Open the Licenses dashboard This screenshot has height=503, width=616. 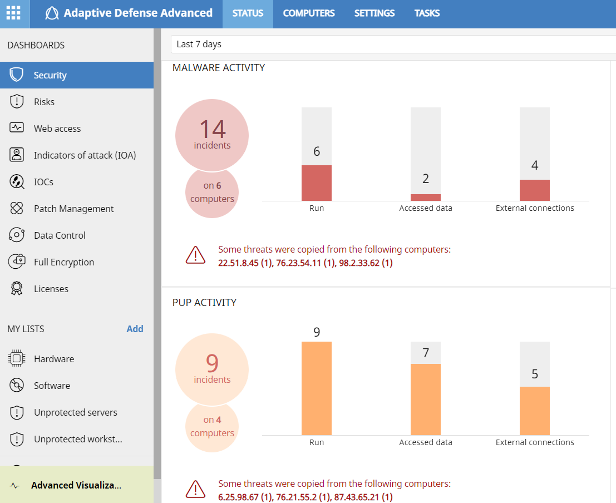click(x=77, y=289)
